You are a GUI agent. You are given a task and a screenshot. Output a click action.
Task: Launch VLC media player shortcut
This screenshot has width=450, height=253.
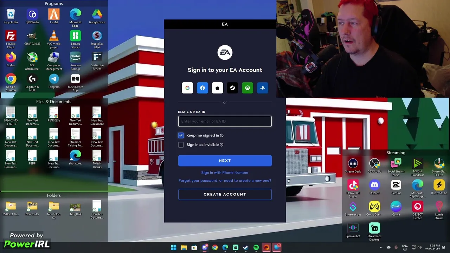pyautogui.click(x=54, y=39)
